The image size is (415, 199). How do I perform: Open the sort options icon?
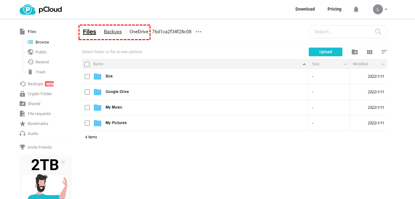[384, 52]
